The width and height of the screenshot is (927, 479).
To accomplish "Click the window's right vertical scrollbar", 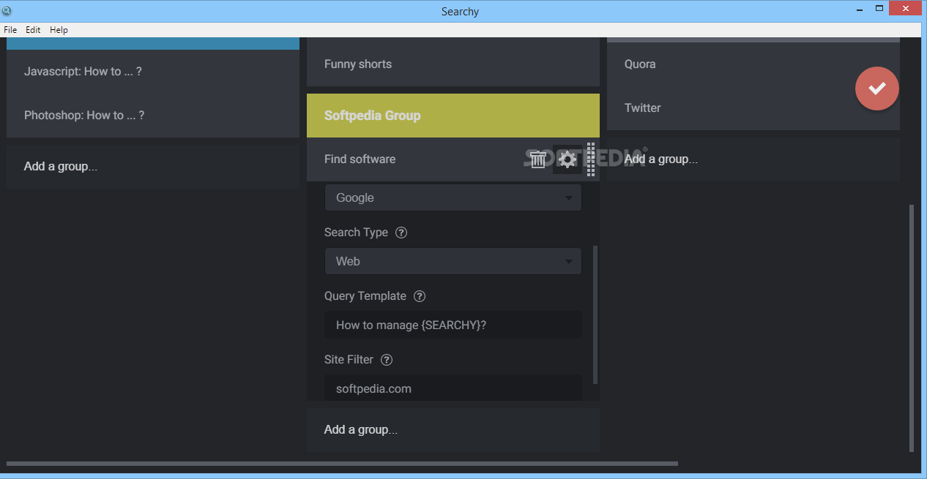I will 912,328.
